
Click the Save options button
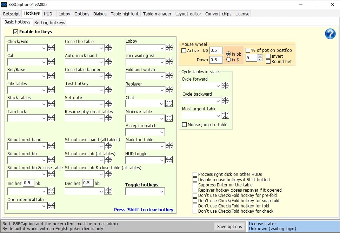pos(229,226)
